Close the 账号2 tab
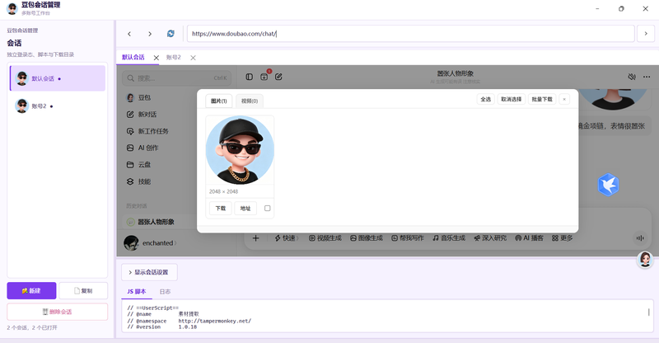This screenshot has width=659, height=343. pyautogui.click(x=194, y=58)
